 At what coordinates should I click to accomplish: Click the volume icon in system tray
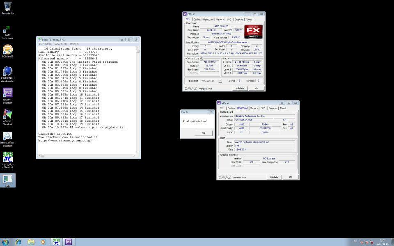click(x=371, y=242)
